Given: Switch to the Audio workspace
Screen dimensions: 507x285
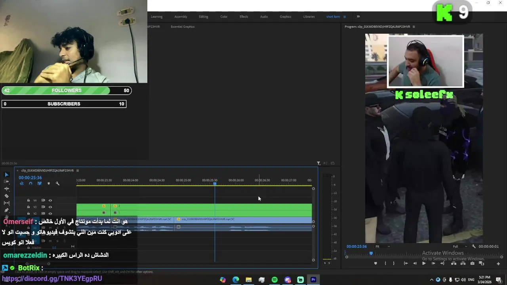Looking at the screenshot, I should click(x=264, y=17).
